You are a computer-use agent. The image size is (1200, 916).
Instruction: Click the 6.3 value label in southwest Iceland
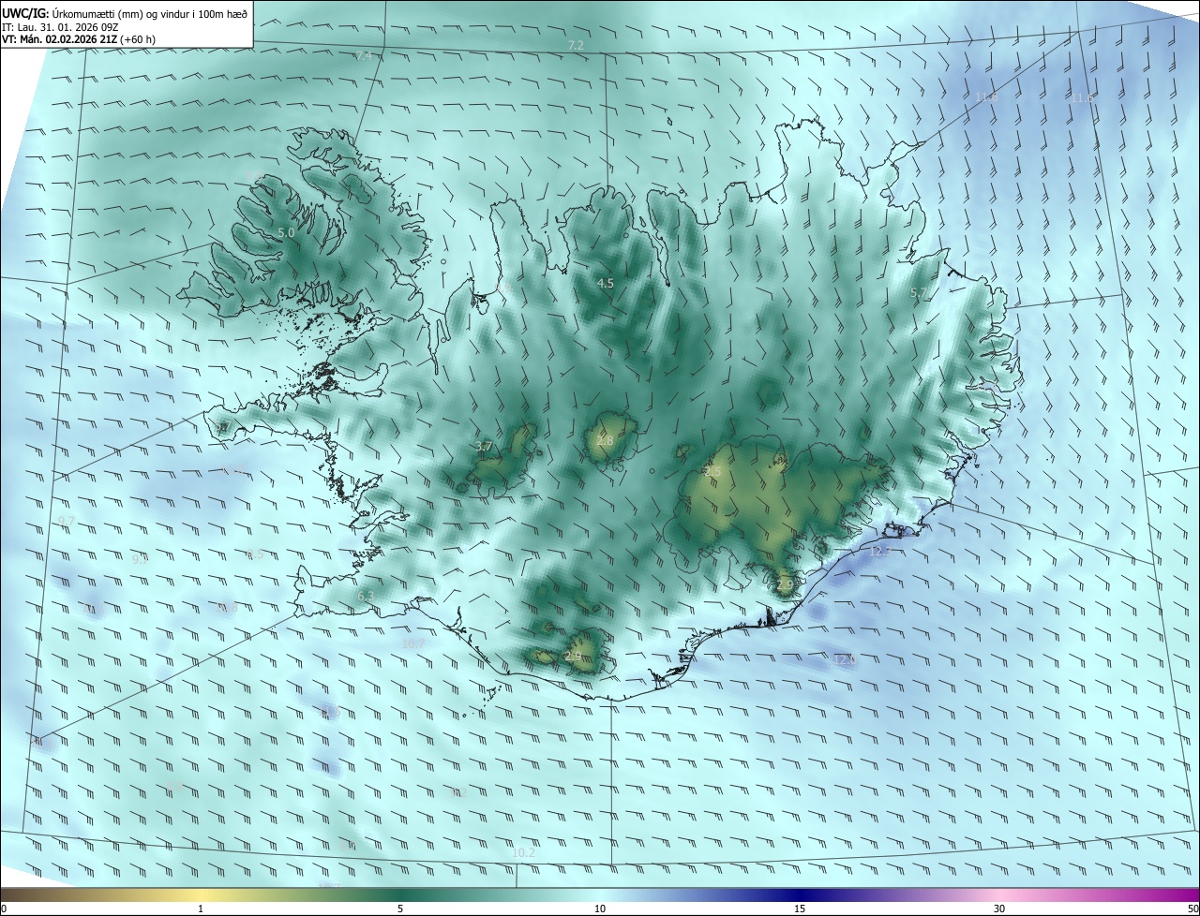pos(366,596)
